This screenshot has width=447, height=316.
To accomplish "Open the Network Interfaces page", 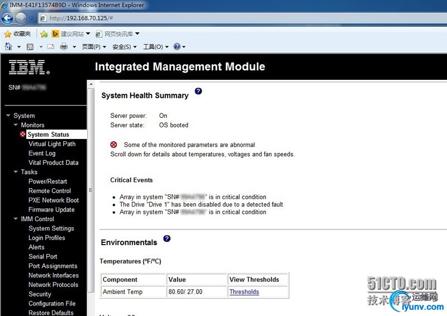I will pyautogui.click(x=54, y=276).
